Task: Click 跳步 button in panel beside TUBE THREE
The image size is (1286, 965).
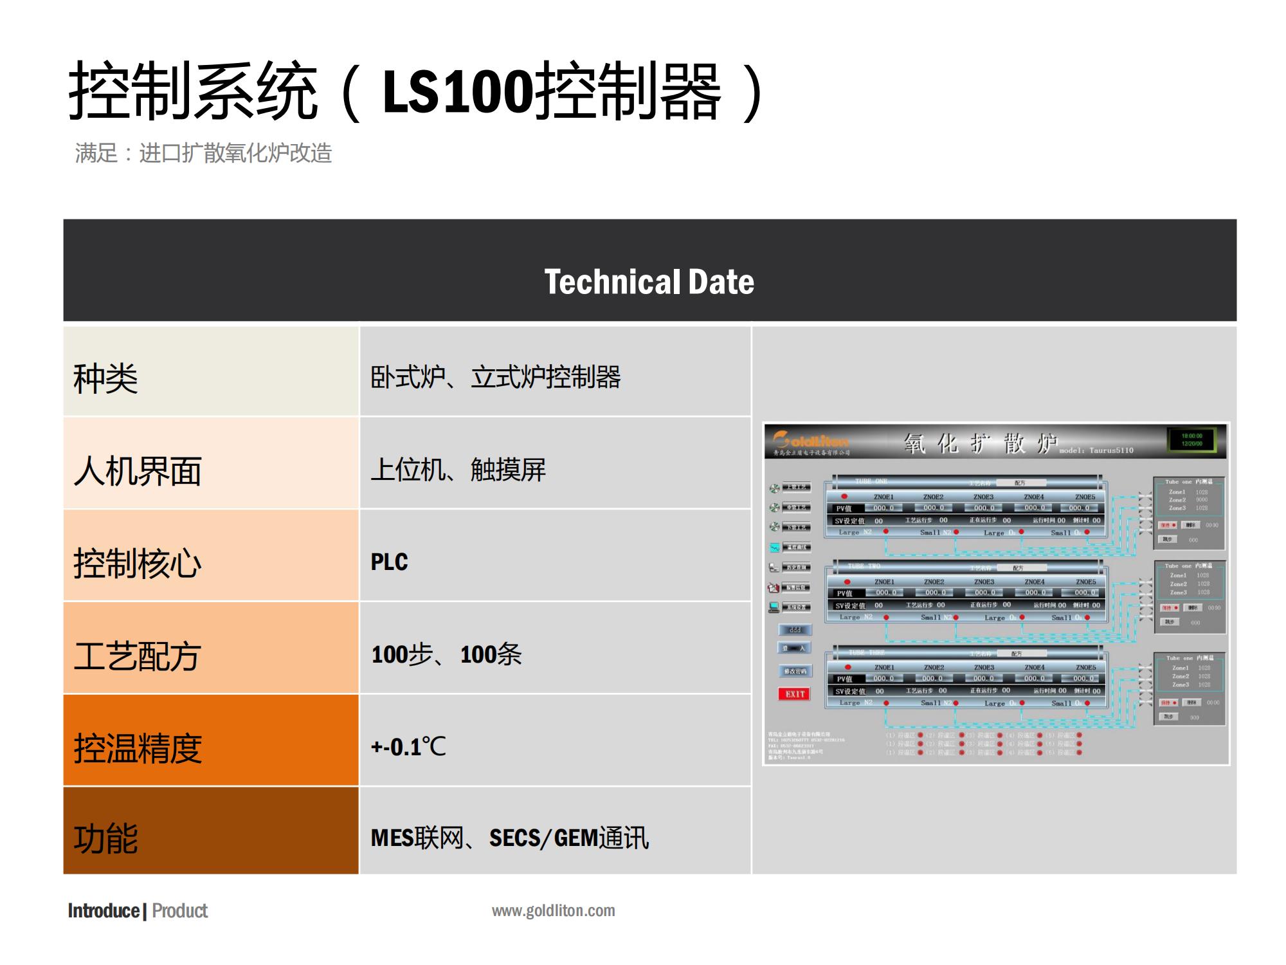Action: pyautogui.click(x=1168, y=716)
